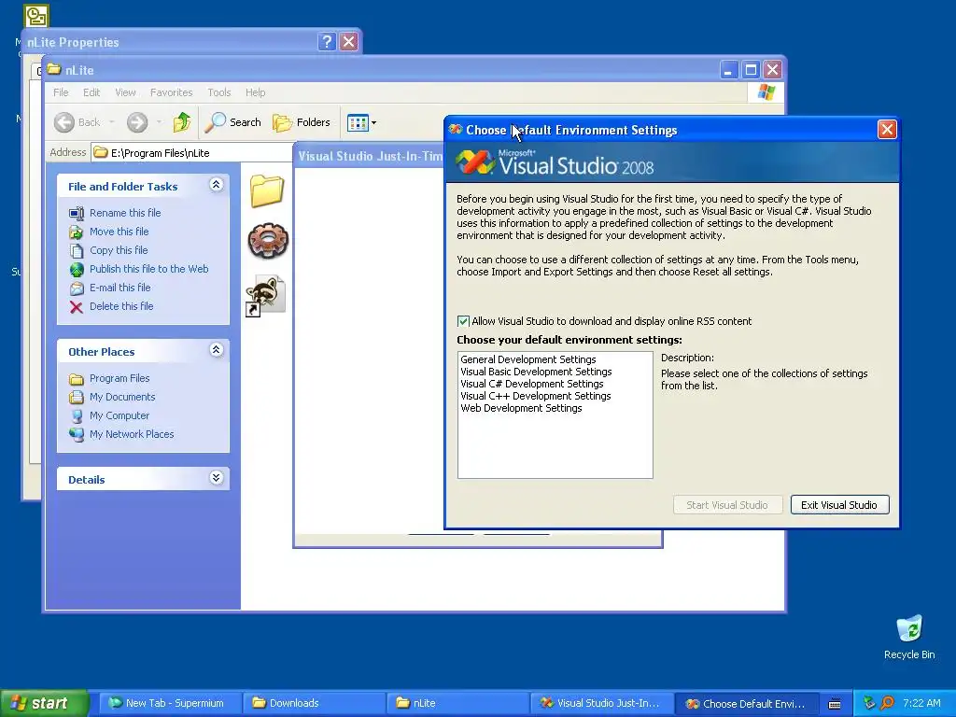Click Rename this file link
The height and width of the screenshot is (717, 956).
pyautogui.click(x=125, y=213)
